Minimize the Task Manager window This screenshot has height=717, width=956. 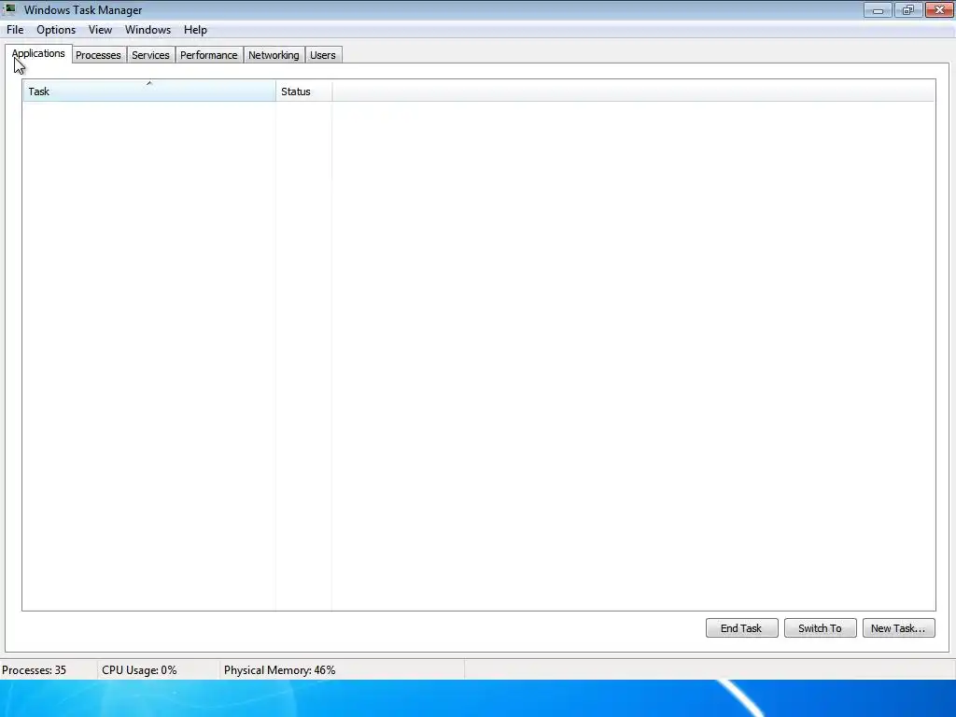pyautogui.click(x=878, y=9)
